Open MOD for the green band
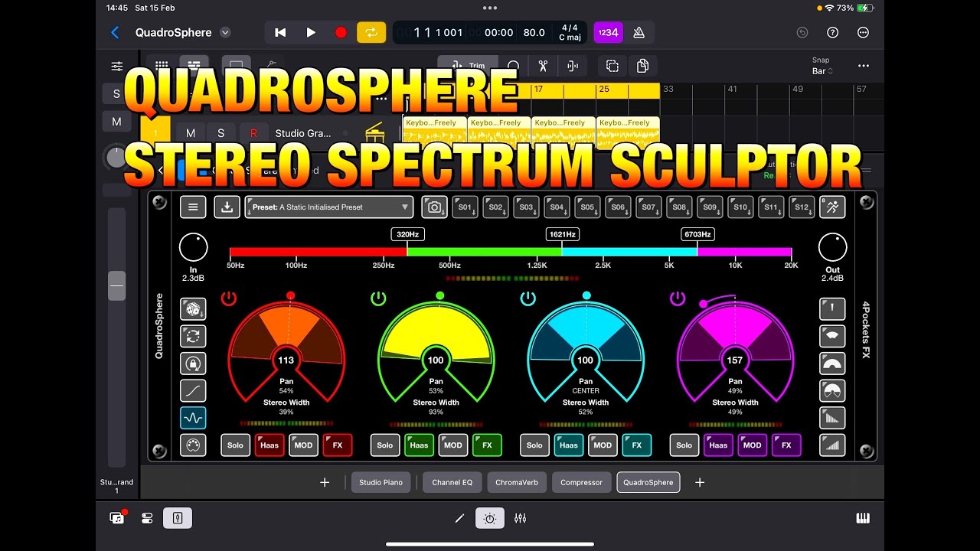The height and width of the screenshot is (551, 980). (453, 445)
